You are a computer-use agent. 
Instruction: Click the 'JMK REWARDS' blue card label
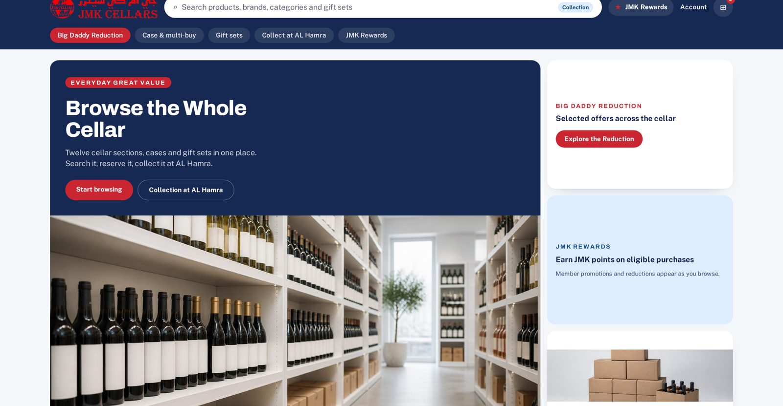click(583, 247)
